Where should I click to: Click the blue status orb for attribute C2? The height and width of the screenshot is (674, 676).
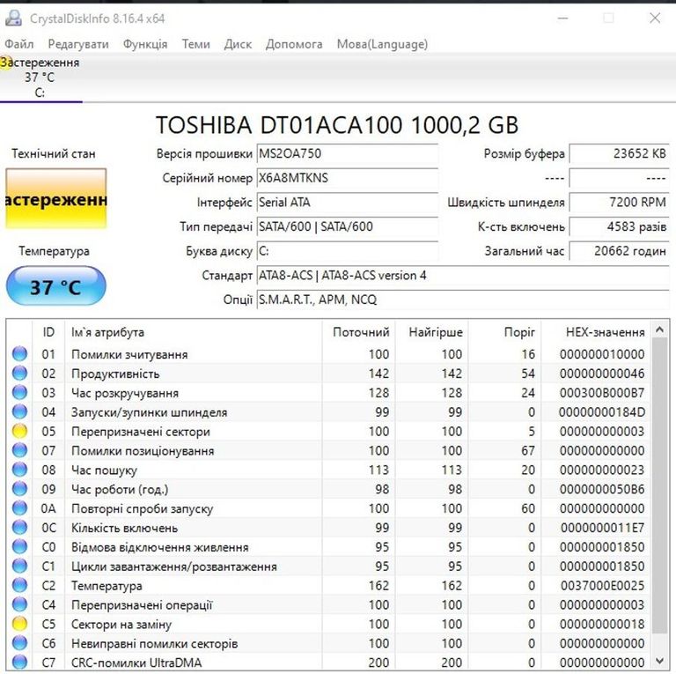[x=19, y=586]
